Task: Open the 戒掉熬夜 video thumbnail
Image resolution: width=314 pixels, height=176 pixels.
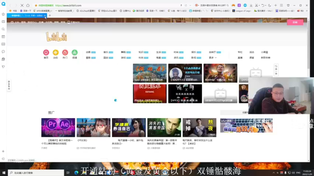Action: (199, 128)
